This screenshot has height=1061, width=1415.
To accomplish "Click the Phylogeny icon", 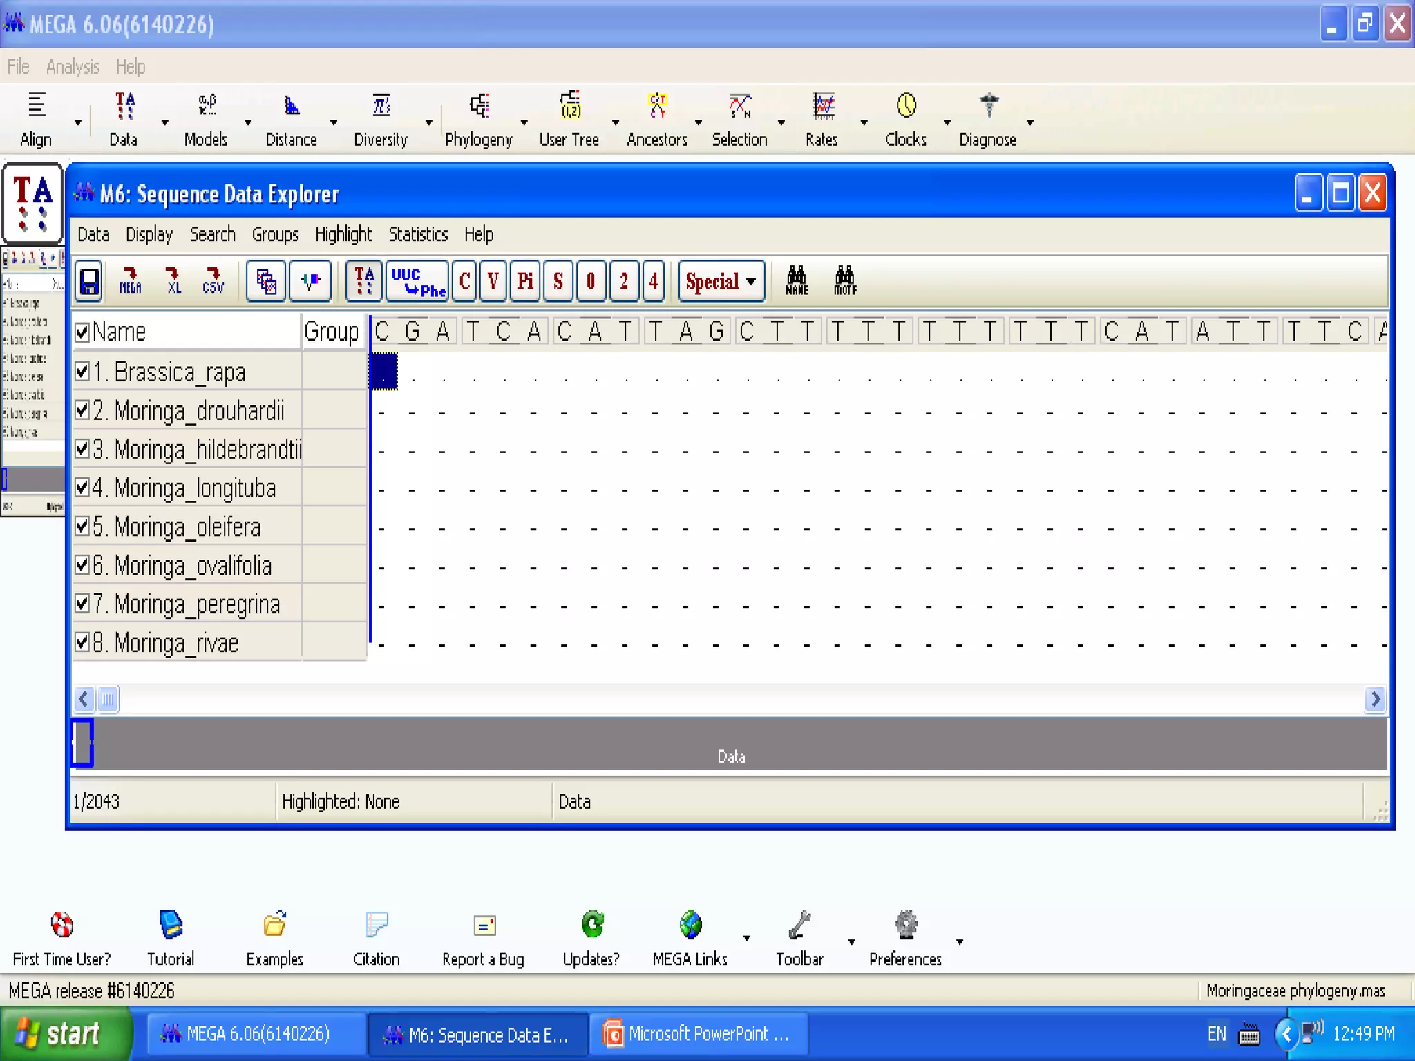I will pos(479,106).
